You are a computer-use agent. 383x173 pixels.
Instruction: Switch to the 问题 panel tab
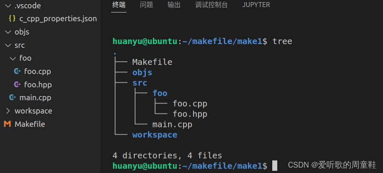(147, 5)
